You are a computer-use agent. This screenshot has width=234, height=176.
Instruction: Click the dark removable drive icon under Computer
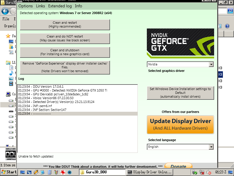(x=11, y=111)
